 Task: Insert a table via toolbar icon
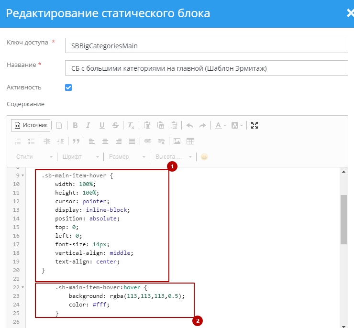(x=190, y=141)
